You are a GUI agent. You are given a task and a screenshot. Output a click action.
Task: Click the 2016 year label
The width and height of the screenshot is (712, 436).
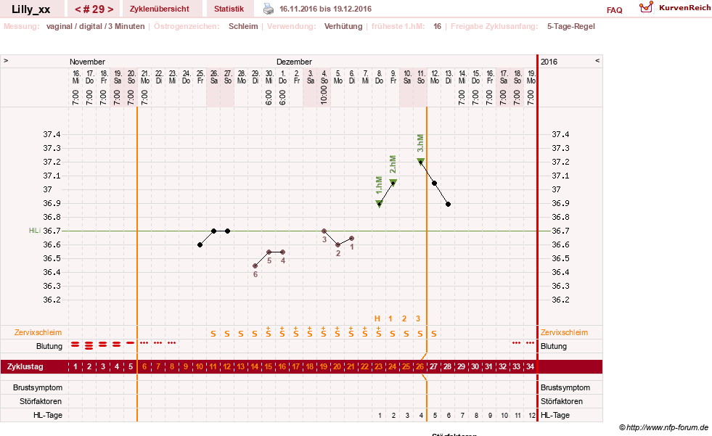pos(549,62)
